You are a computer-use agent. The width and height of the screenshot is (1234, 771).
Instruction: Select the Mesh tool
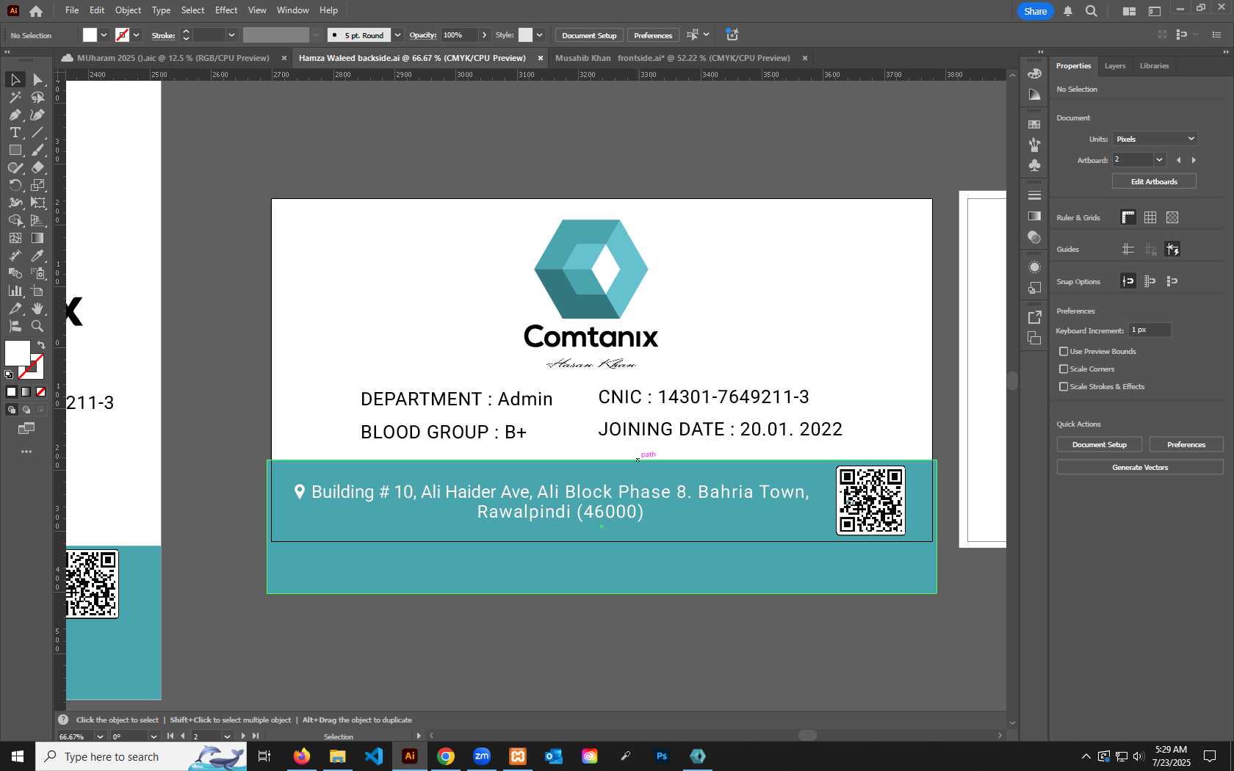coord(15,238)
